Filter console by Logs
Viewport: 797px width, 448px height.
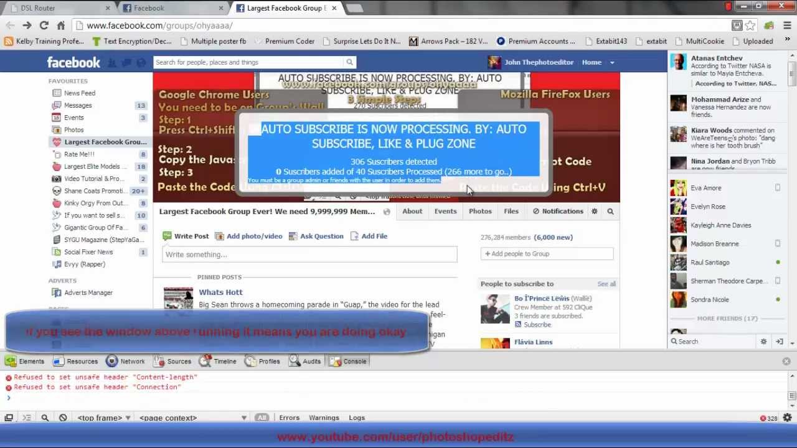pos(357,418)
